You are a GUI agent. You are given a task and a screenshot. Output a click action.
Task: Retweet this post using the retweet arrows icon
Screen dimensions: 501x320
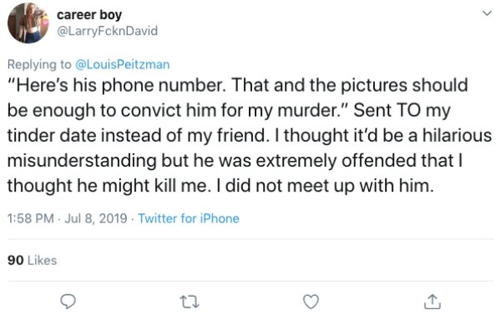click(190, 302)
